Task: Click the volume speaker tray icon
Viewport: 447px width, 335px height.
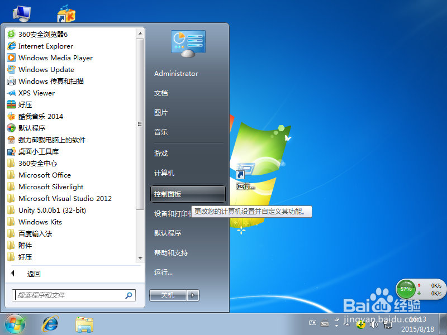Action: coord(373,324)
